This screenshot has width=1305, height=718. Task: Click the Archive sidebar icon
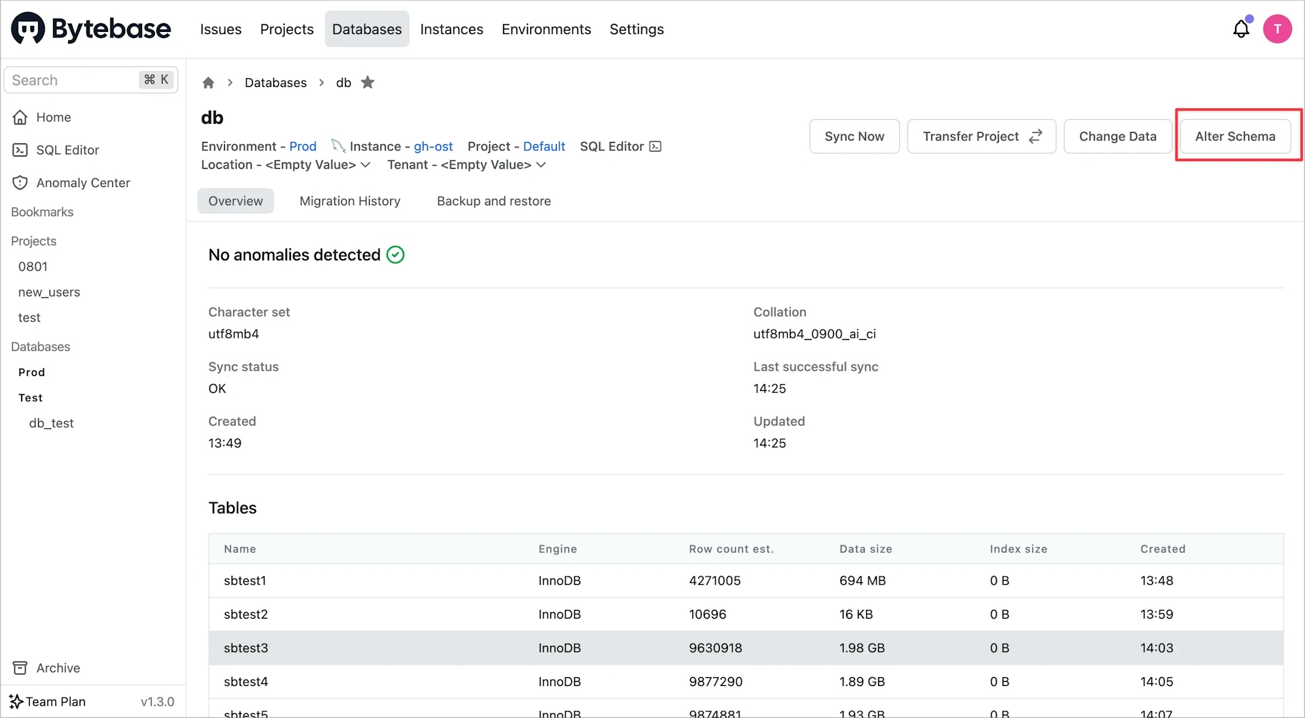(x=20, y=668)
